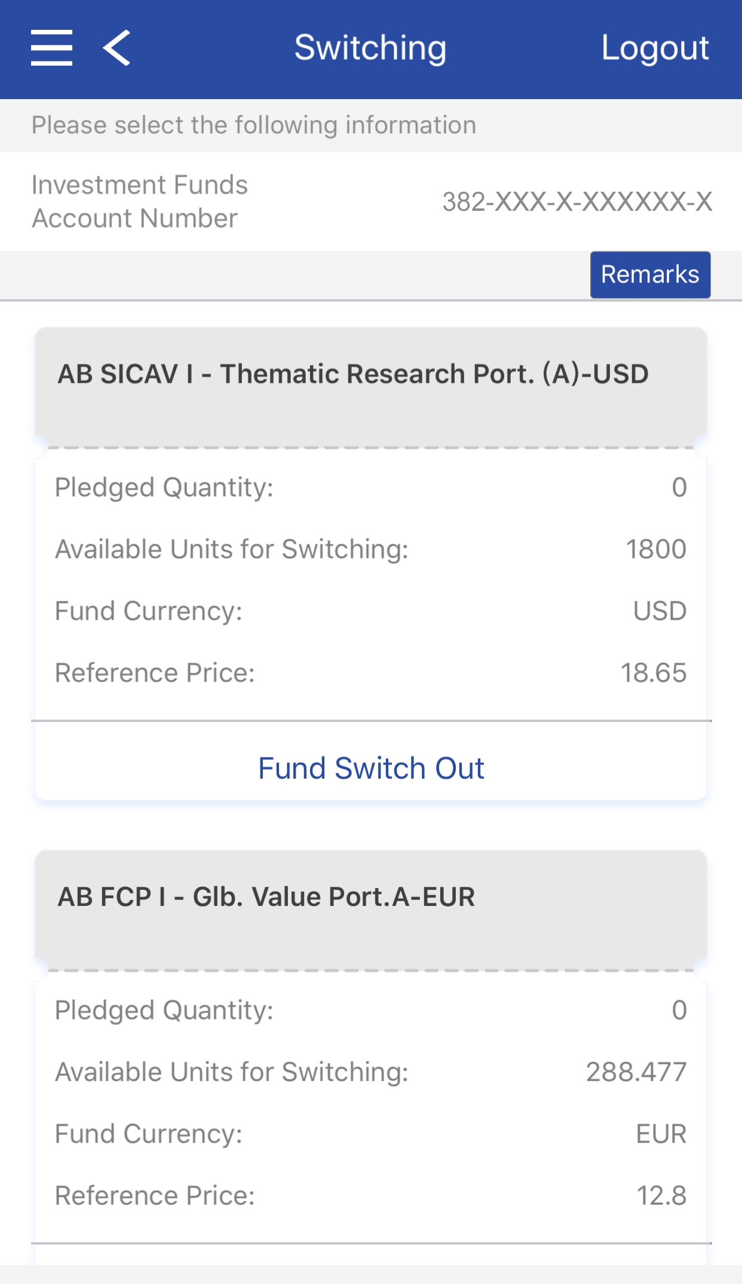Tap the 18.65 reference price value
Viewport: 742px width, 1284px height.
[653, 673]
